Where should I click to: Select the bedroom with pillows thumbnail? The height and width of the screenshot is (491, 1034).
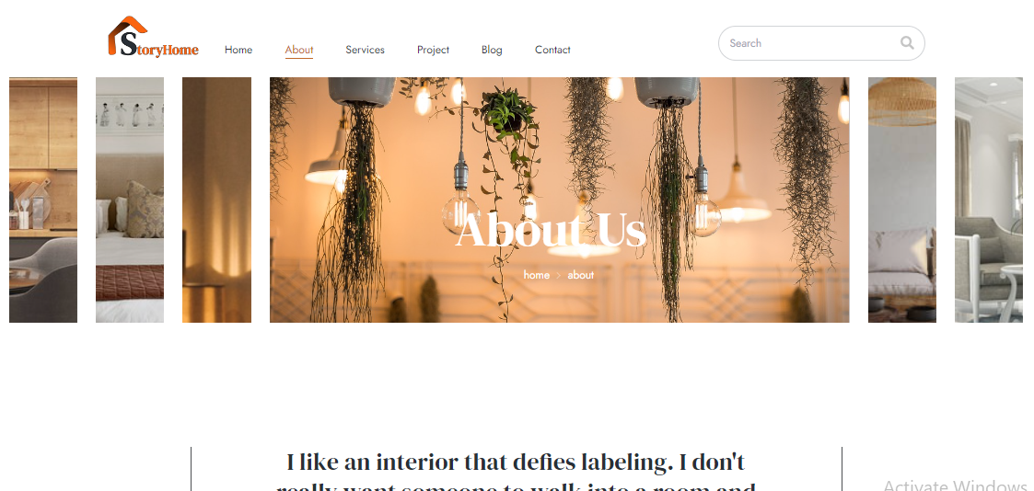(x=129, y=200)
